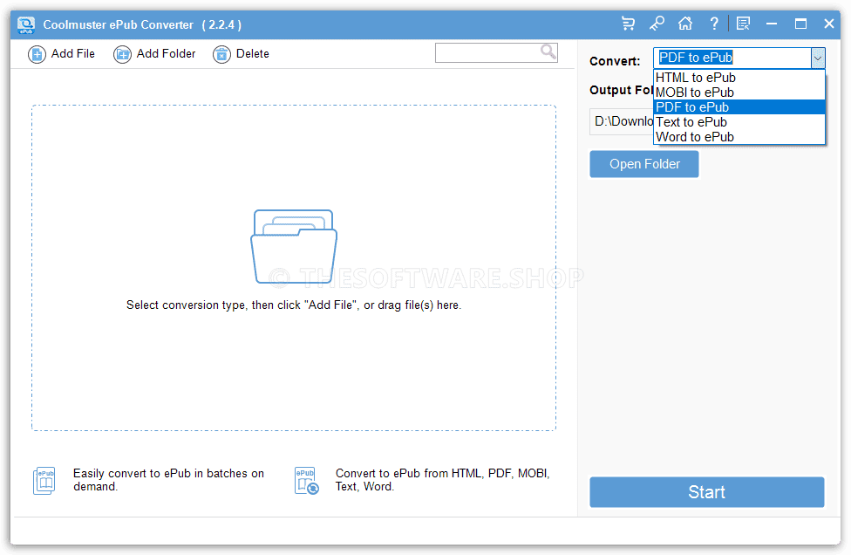The image size is (851, 555).
Task: Click the Add Folder toolbar button
Action: 154,54
